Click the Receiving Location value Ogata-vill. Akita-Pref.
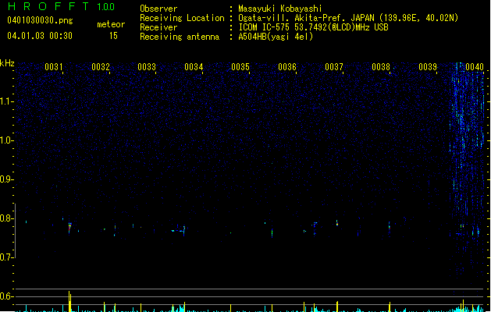Image resolution: width=491 pixels, height=312 pixels. pyautogui.click(x=291, y=18)
